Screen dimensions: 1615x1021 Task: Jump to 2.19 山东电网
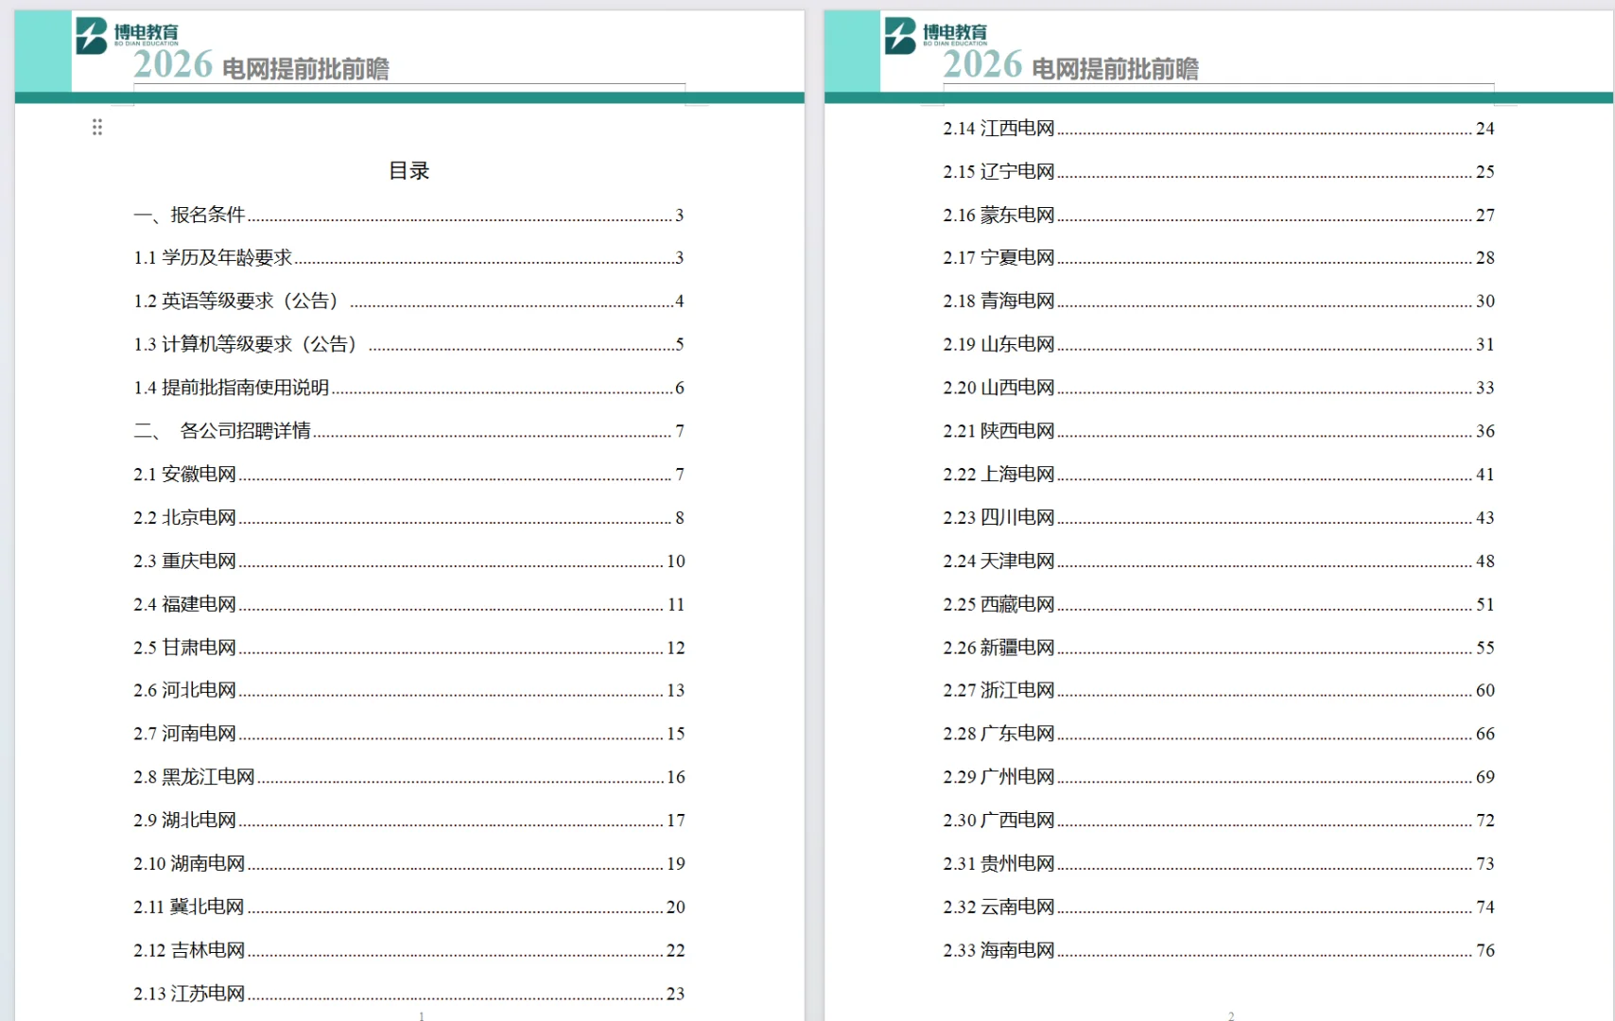(1219, 344)
